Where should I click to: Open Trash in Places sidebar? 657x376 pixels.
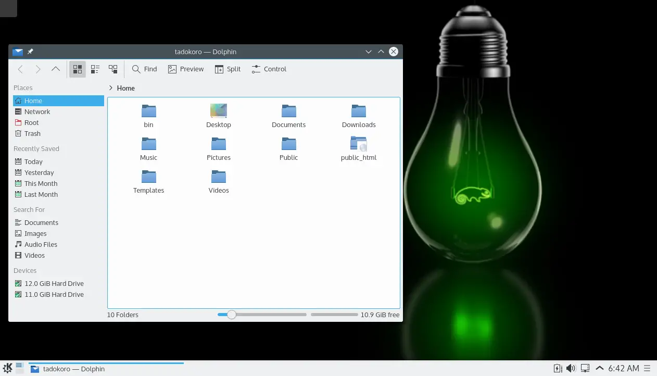click(58, 133)
